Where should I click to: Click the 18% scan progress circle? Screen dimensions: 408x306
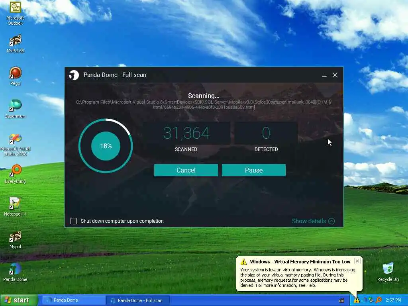pyautogui.click(x=106, y=146)
